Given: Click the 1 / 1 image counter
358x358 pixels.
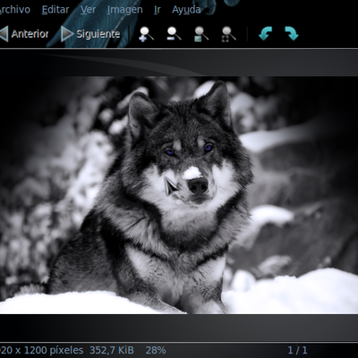Looking at the screenshot, I should click(x=297, y=350).
